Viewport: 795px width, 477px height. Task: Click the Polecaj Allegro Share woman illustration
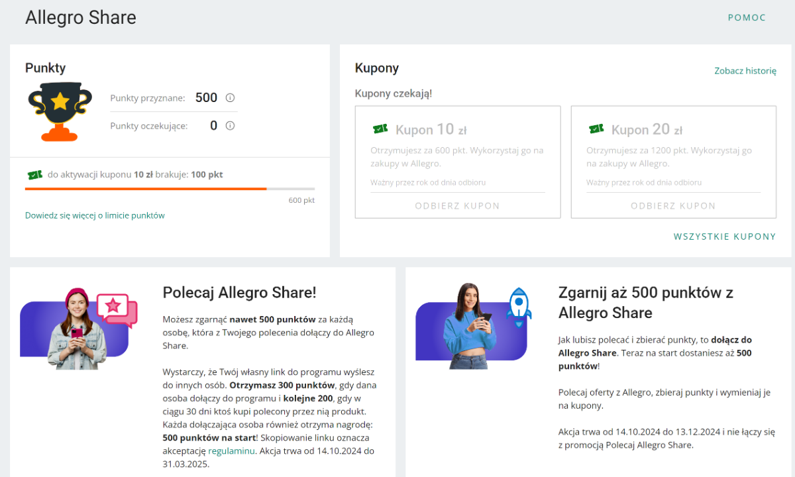click(x=76, y=329)
